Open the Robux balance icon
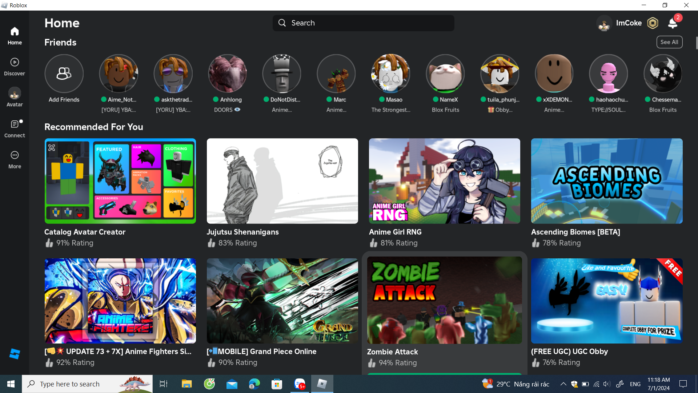This screenshot has width=698, height=393. [653, 23]
